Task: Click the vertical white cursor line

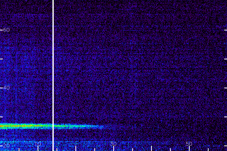Action: click(53, 75)
